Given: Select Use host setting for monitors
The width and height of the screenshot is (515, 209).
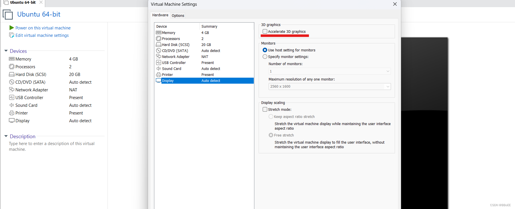Looking at the screenshot, I should 265,50.
